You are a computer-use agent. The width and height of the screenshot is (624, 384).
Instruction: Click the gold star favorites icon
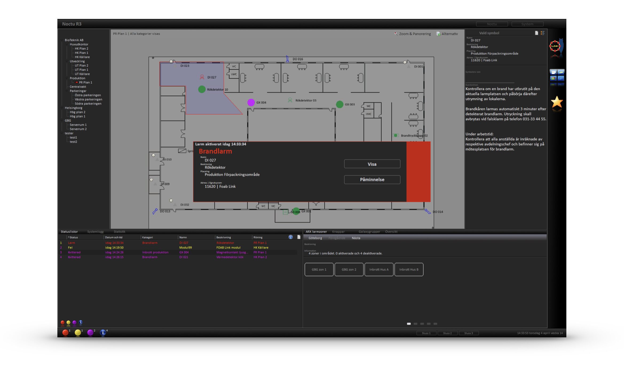point(557,102)
